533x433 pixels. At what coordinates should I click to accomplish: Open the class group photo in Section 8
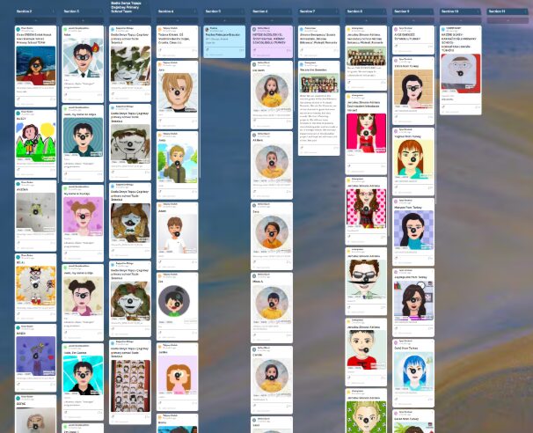(x=366, y=58)
